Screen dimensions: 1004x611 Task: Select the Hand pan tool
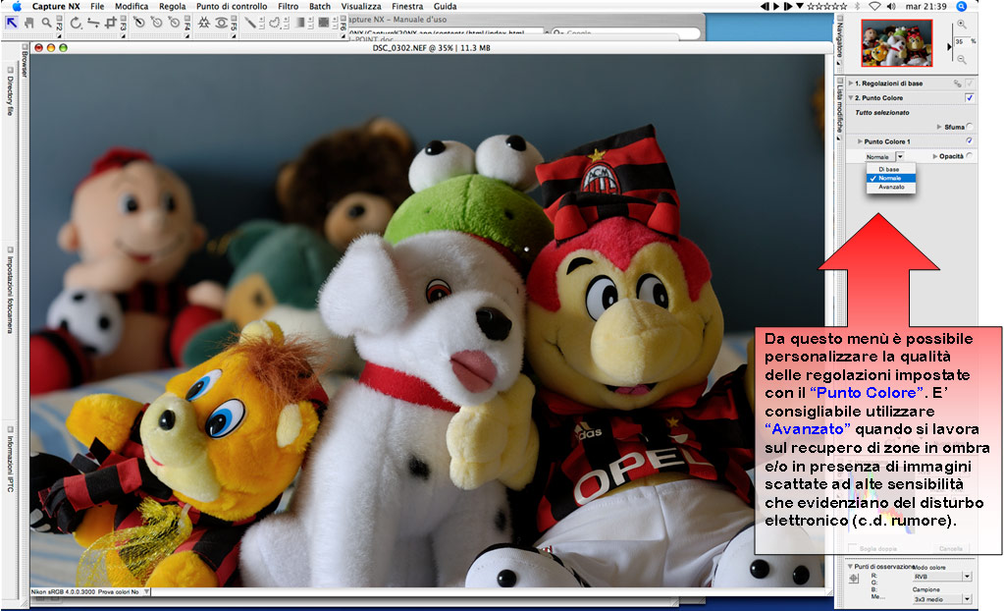click(28, 23)
